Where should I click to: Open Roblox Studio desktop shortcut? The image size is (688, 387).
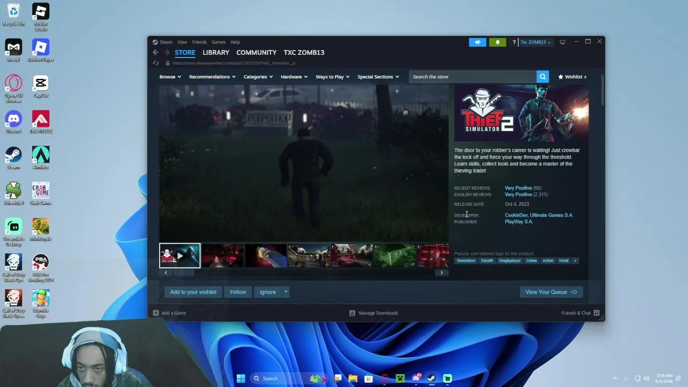(41, 17)
